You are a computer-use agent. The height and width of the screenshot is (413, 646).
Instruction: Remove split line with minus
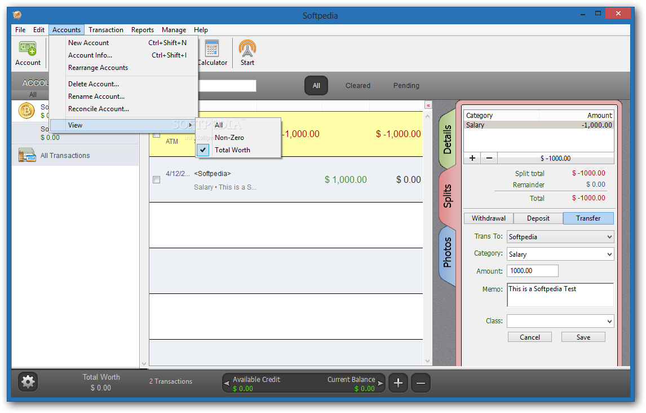click(489, 159)
